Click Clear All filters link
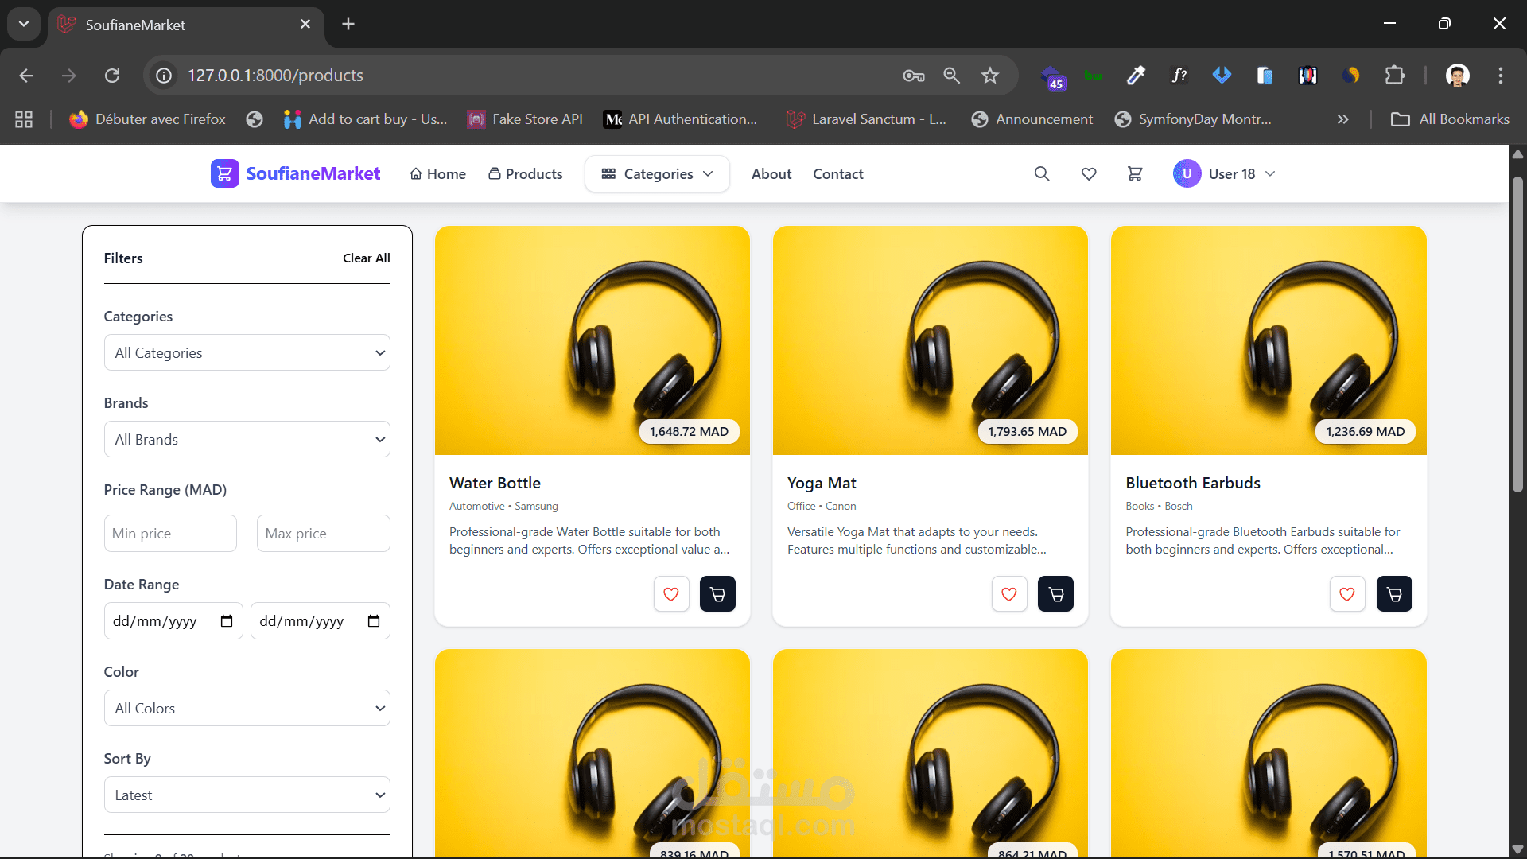Image resolution: width=1527 pixels, height=859 pixels. (366, 258)
